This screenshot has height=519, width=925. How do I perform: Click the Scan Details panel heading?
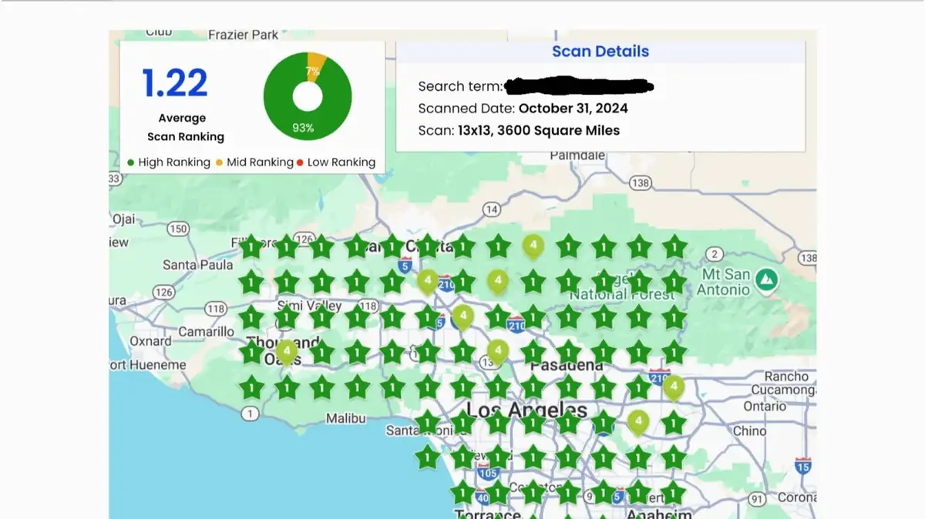600,52
